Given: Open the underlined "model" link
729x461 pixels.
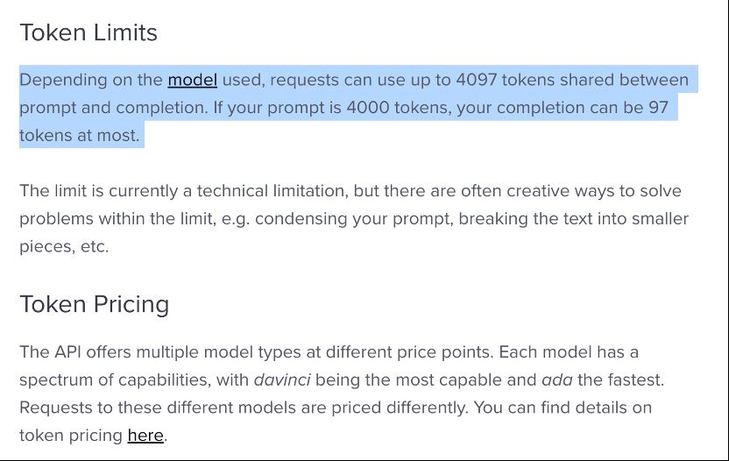Looking at the screenshot, I should (x=193, y=80).
